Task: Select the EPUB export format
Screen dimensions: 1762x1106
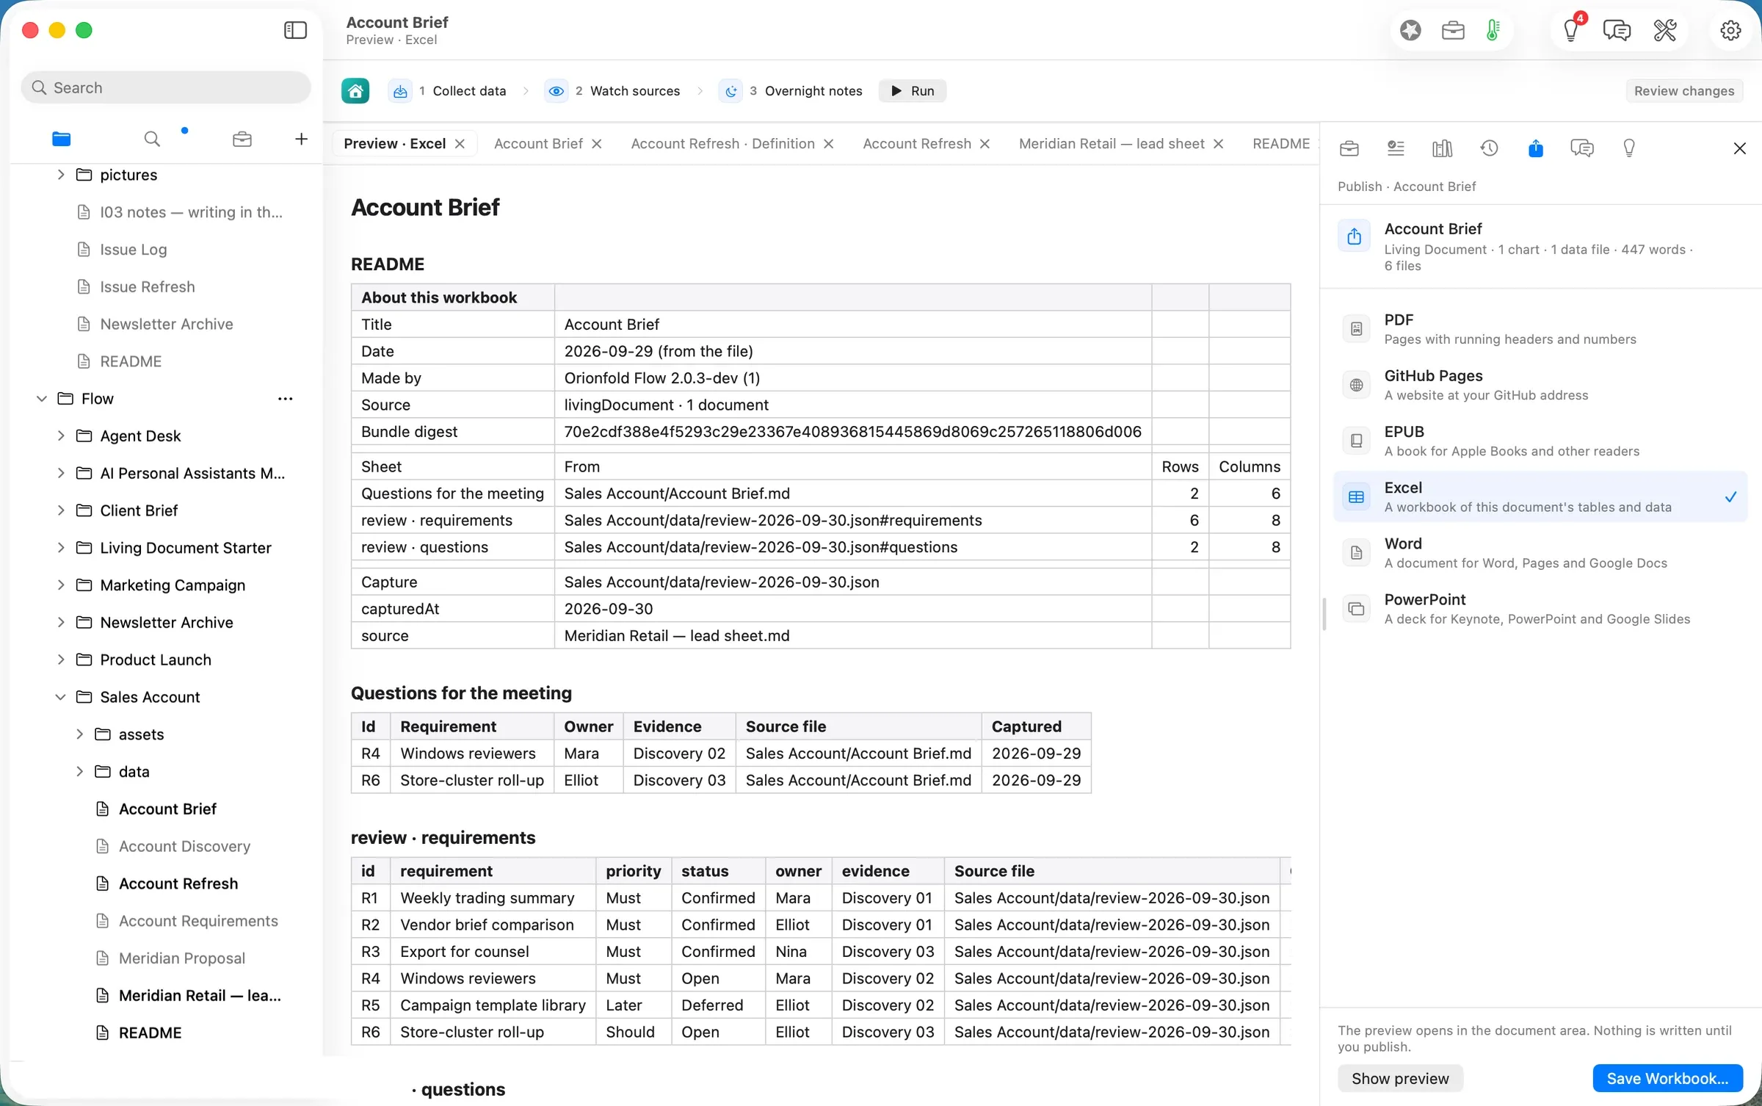Action: click(x=1540, y=441)
